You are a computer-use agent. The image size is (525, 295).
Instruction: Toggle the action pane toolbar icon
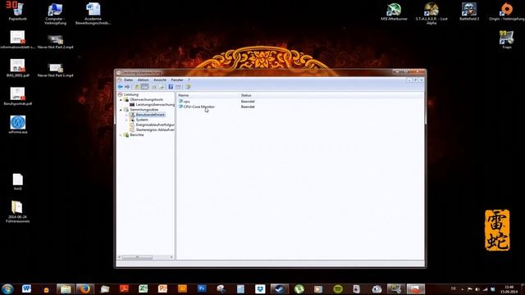tap(178, 87)
